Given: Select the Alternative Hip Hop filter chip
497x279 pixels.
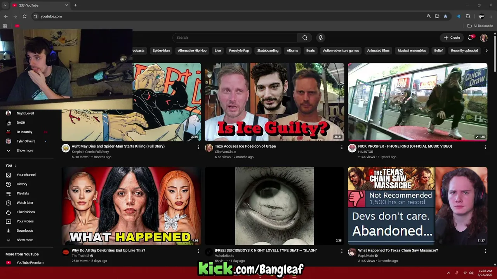Looking at the screenshot, I should [x=192, y=51].
